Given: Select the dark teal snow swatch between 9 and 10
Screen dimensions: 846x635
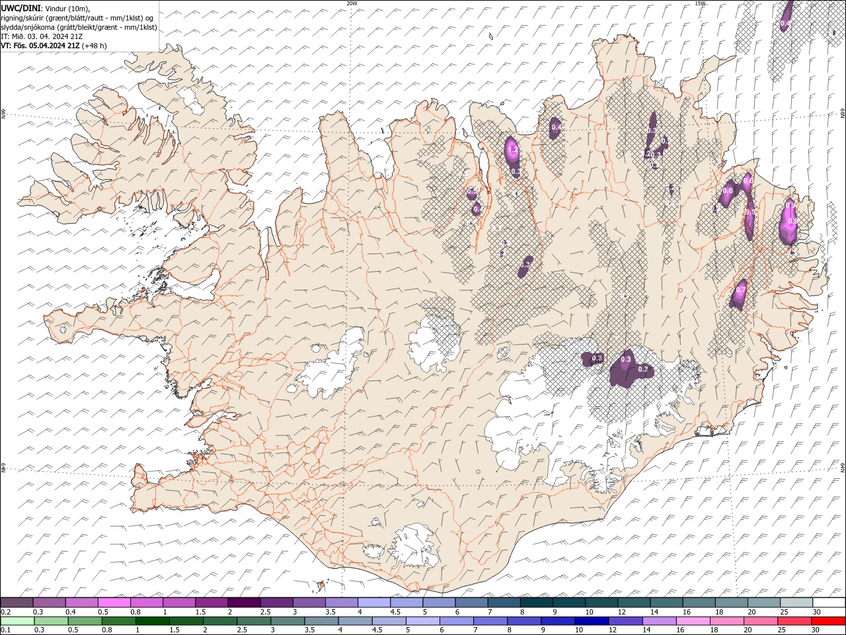Looking at the screenshot, I should [568, 603].
